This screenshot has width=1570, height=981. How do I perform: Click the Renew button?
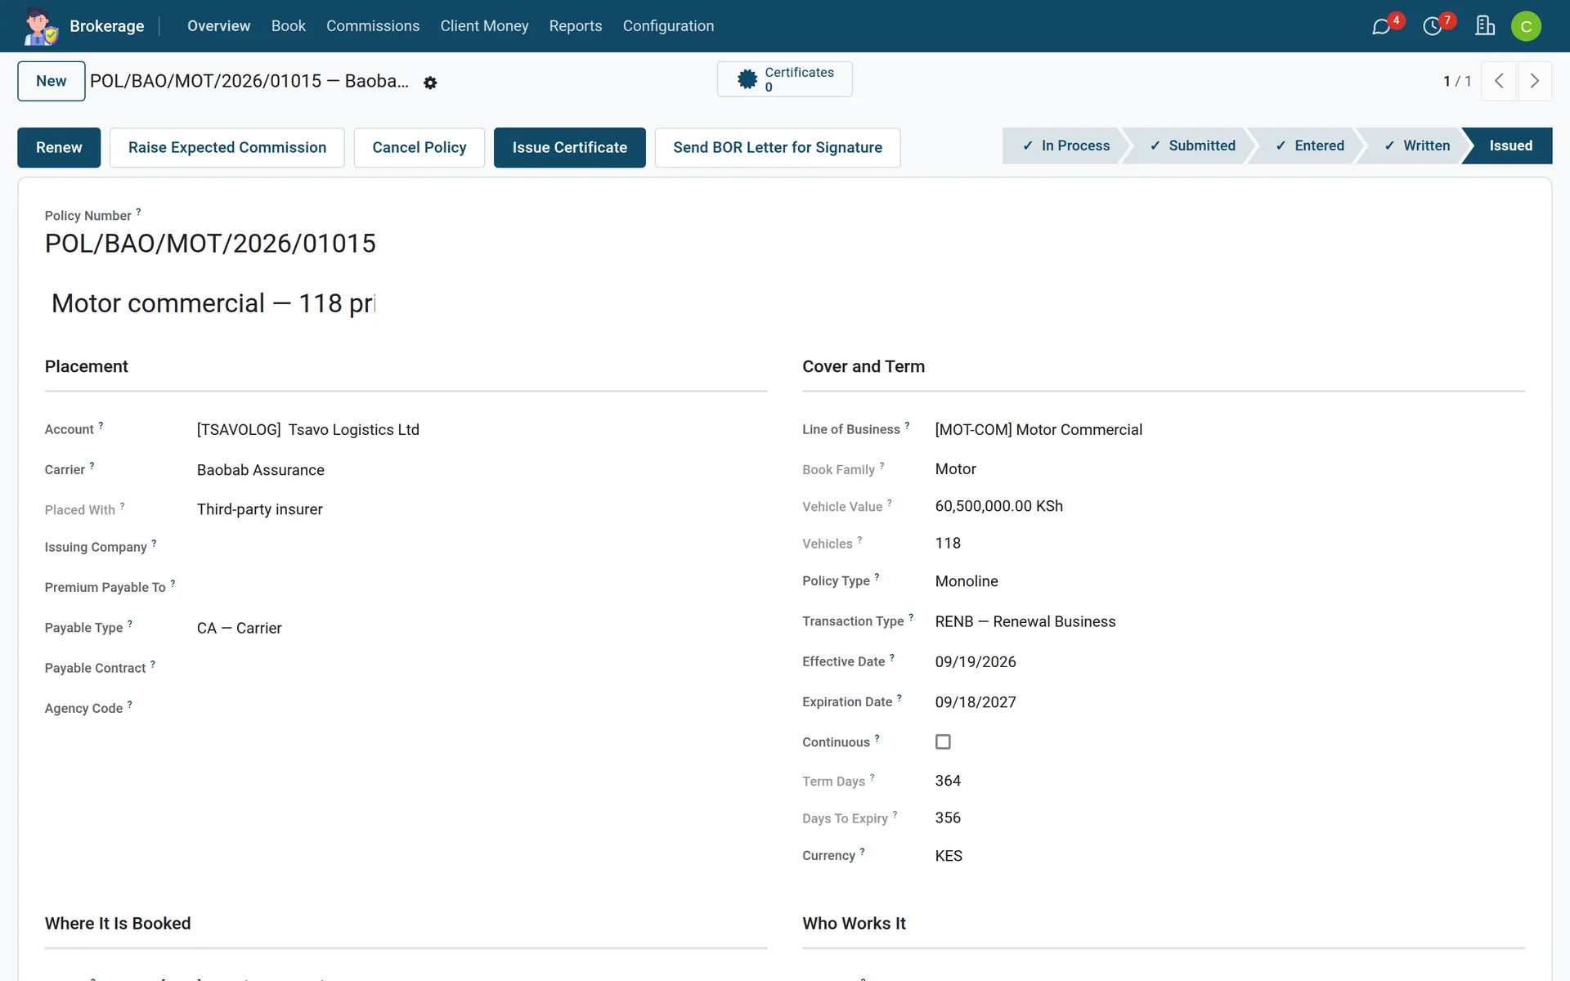click(x=59, y=147)
